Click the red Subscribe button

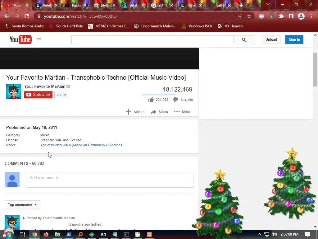pyautogui.click(x=38, y=95)
